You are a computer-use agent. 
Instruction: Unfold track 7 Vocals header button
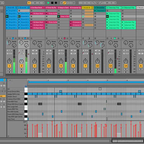pos(92,8)
